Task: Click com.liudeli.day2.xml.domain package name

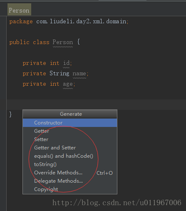Action: (81, 21)
